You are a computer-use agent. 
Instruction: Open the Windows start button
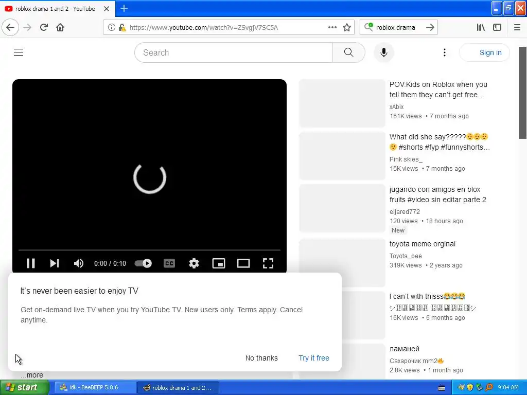[25, 388]
